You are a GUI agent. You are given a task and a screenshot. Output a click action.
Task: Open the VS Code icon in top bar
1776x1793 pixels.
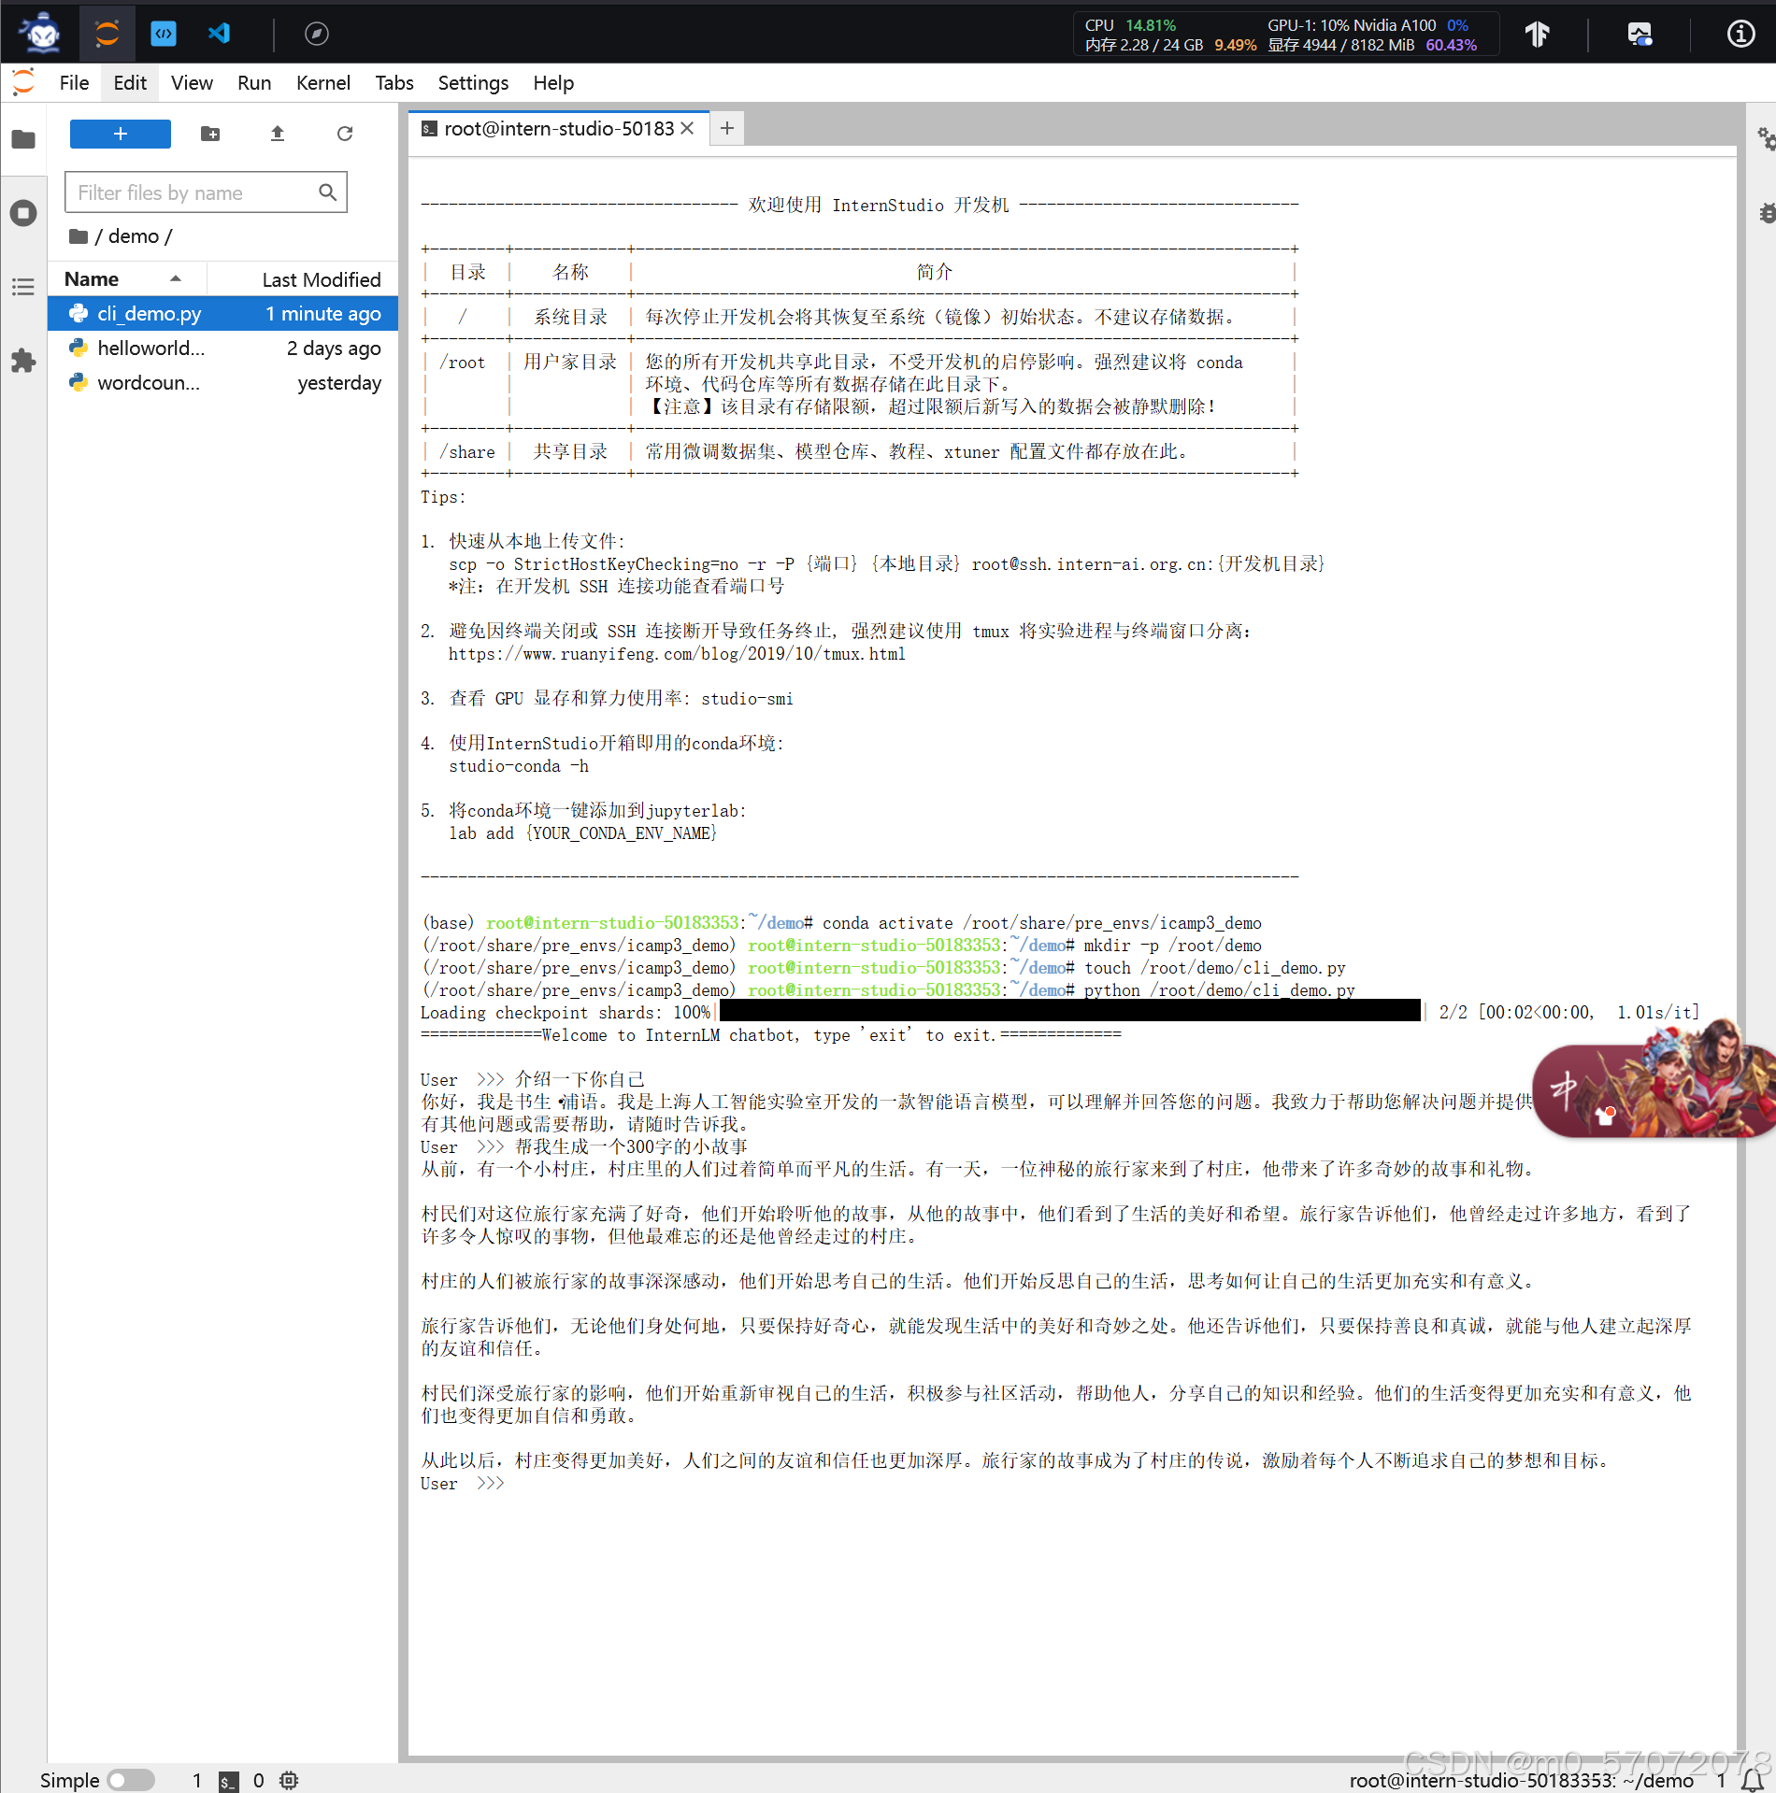pos(219,34)
